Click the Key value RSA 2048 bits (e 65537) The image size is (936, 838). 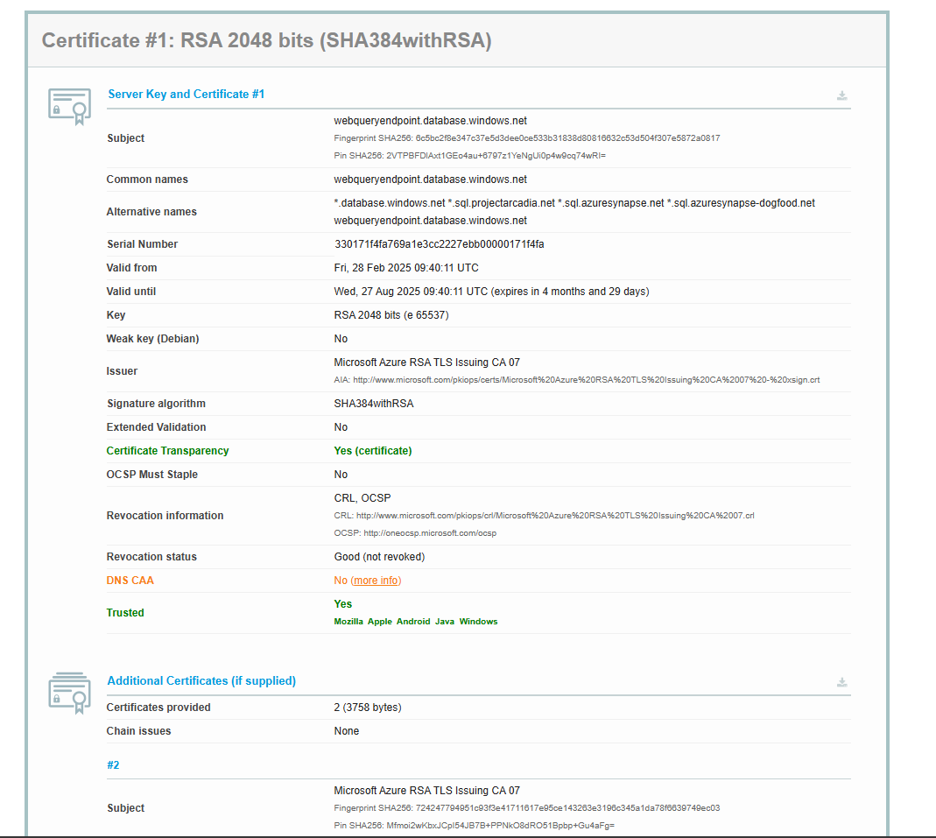click(391, 315)
